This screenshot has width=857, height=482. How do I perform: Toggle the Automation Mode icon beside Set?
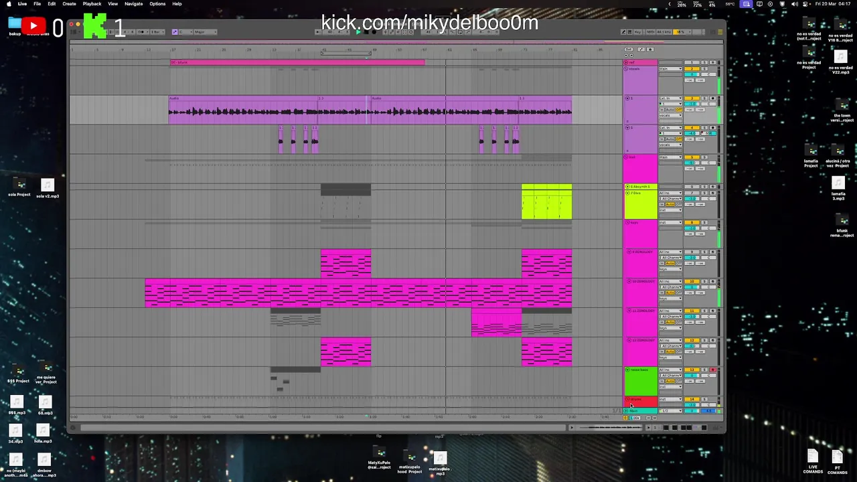click(x=641, y=50)
